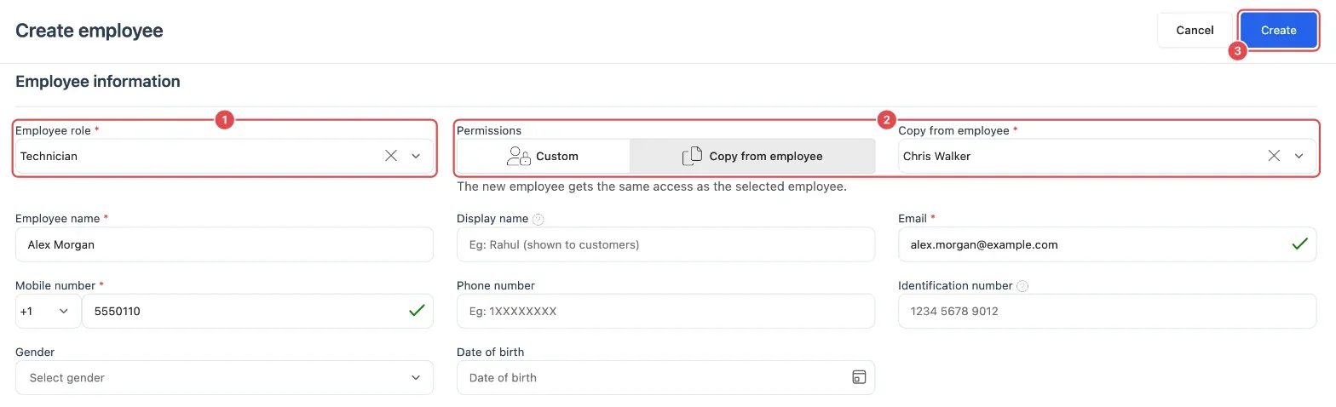
Task: Select Copy from employee permissions option
Action: [752, 156]
